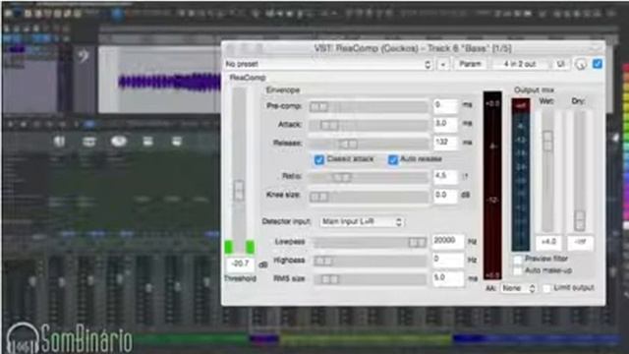629x354 pixels.
Task: Click the Knee size slider
Action: (369, 197)
